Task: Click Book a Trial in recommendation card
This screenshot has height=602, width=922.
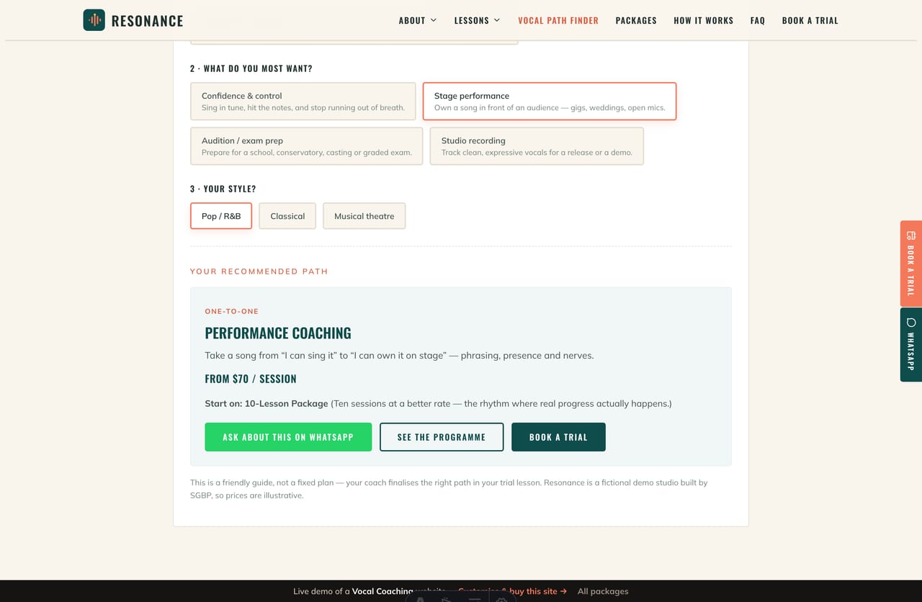Action: coord(558,437)
